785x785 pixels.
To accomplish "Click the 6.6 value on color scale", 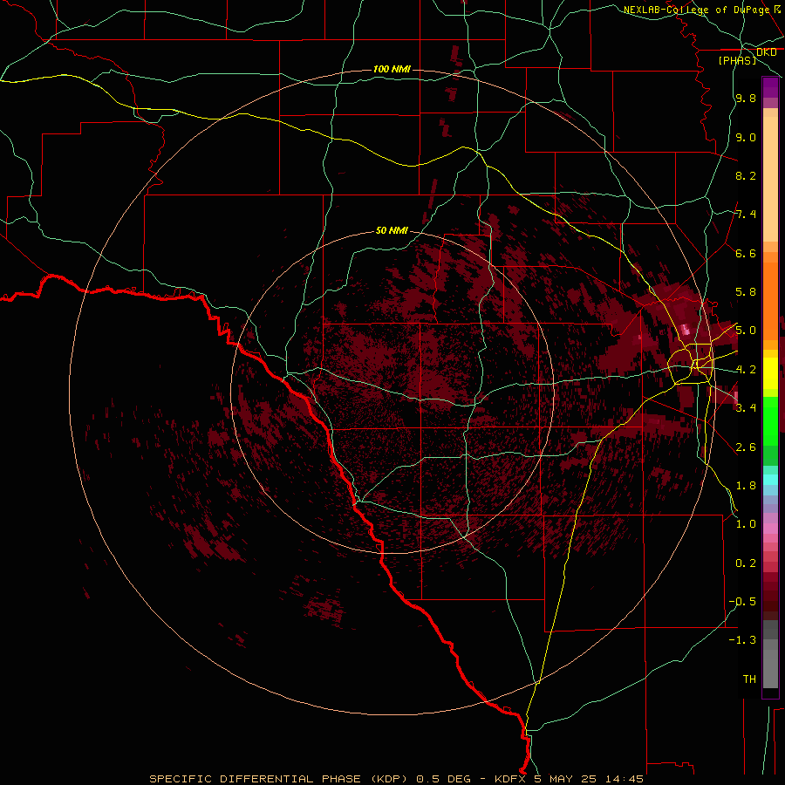I will pos(746,253).
